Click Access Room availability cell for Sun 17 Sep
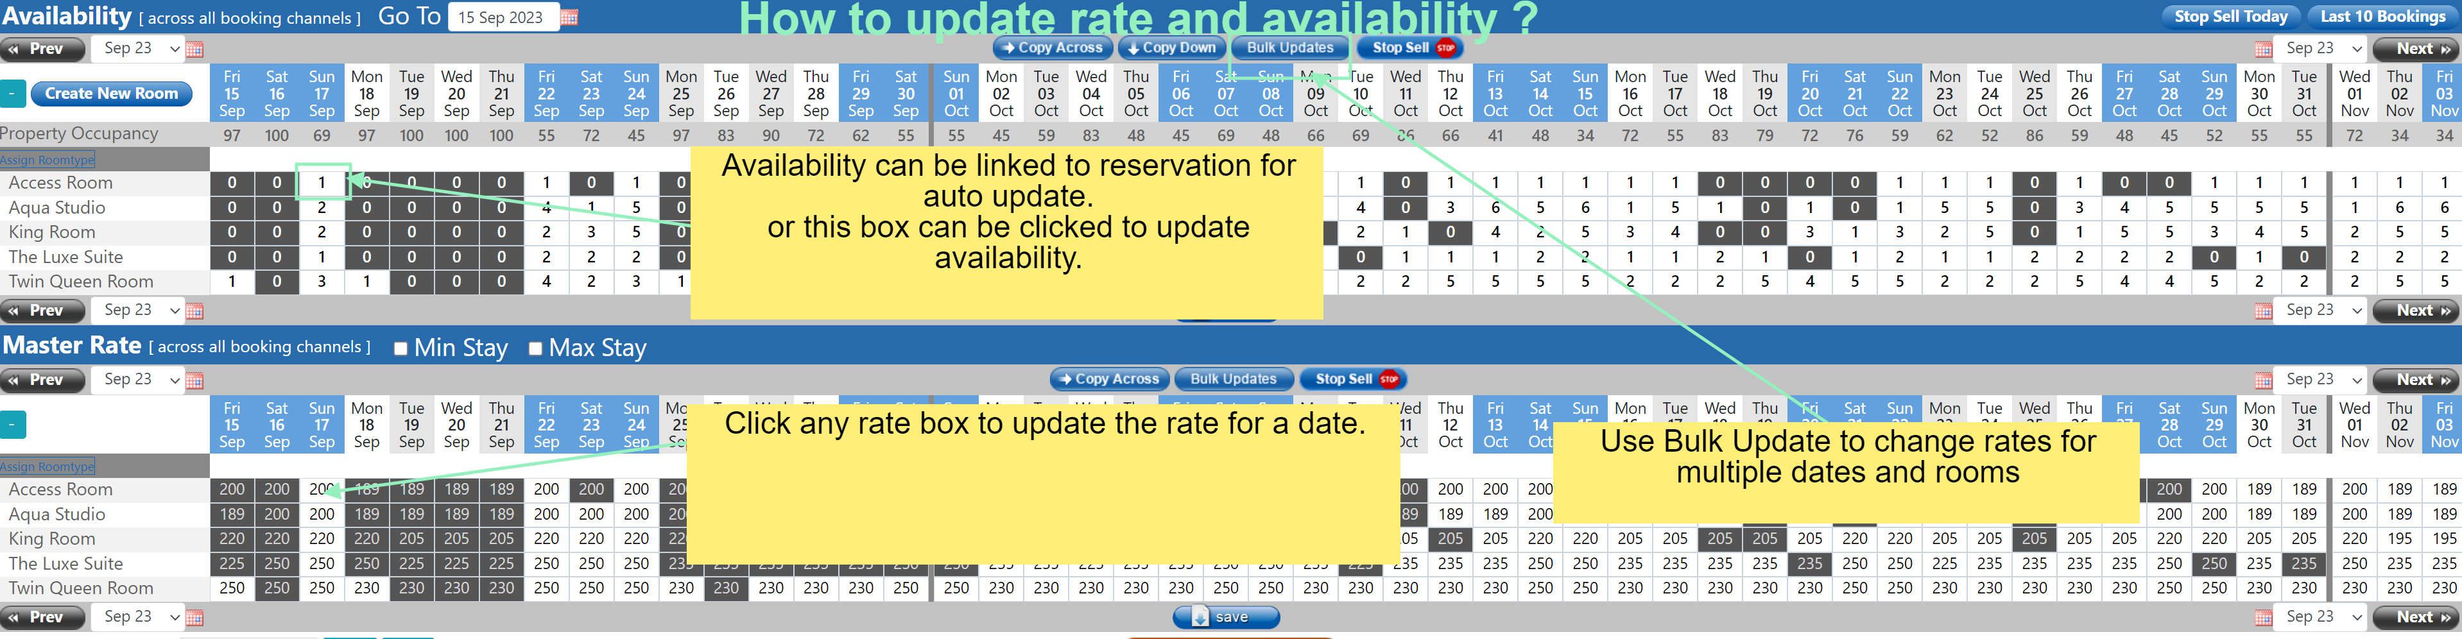2462x639 pixels. [x=322, y=182]
